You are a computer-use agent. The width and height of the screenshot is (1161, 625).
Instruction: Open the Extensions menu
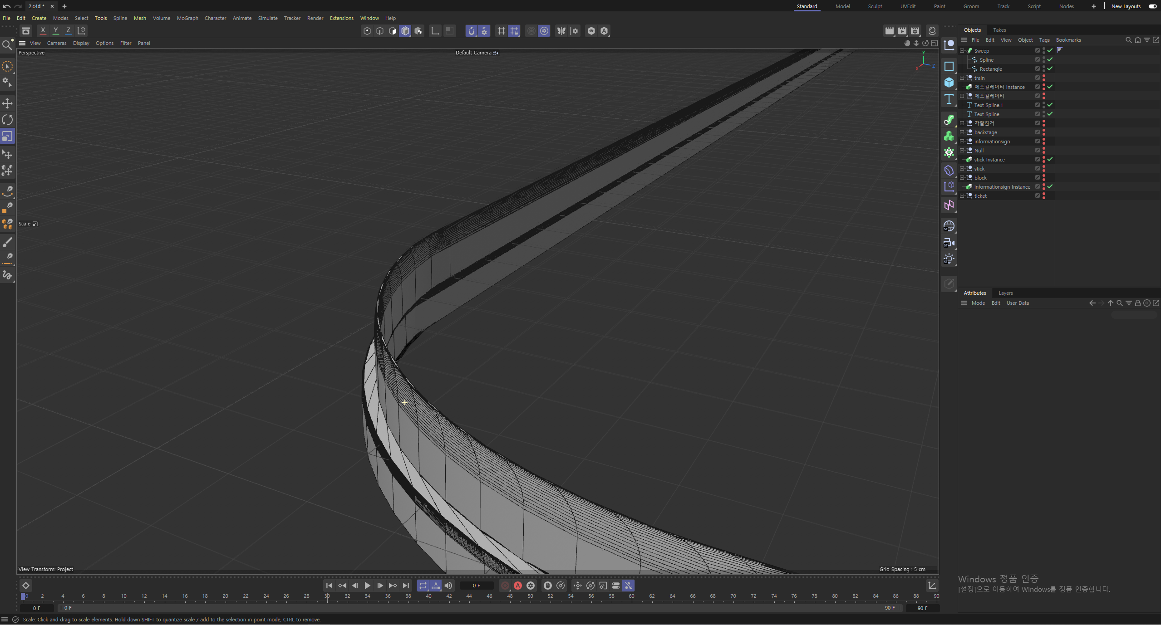coord(341,18)
